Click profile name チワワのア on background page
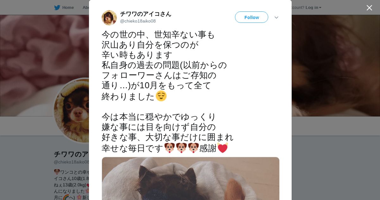The width and height of the screenshot is (380, 200). [x=71, y=154]
